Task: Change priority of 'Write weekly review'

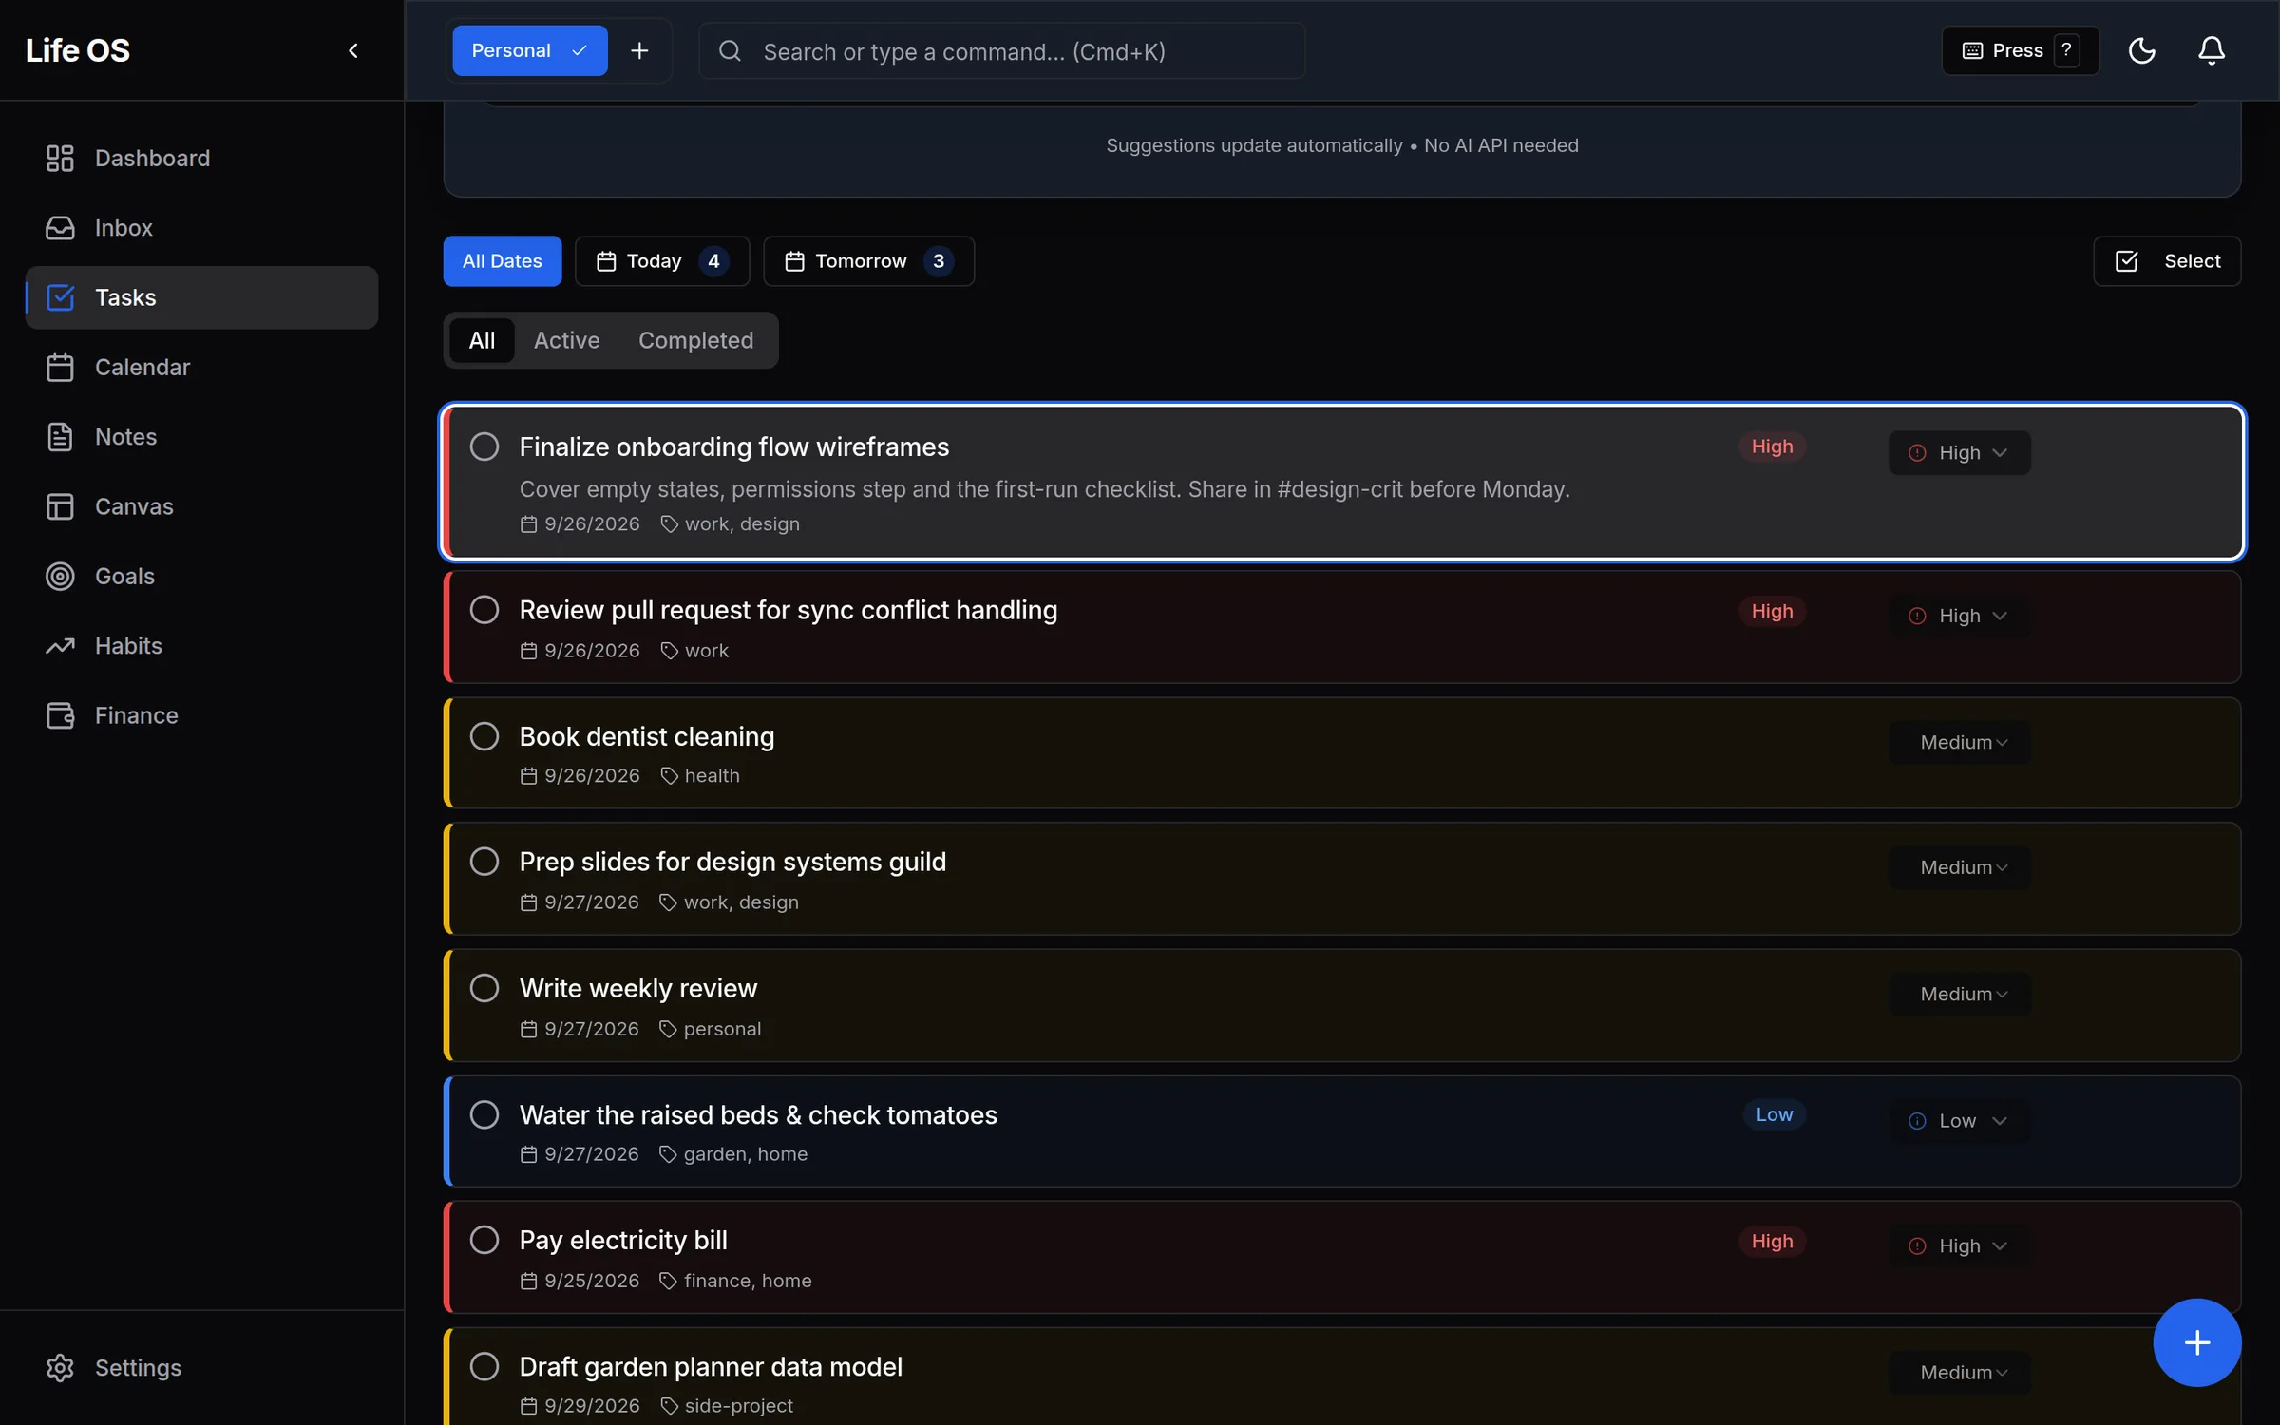Action: click(1959, 994)
